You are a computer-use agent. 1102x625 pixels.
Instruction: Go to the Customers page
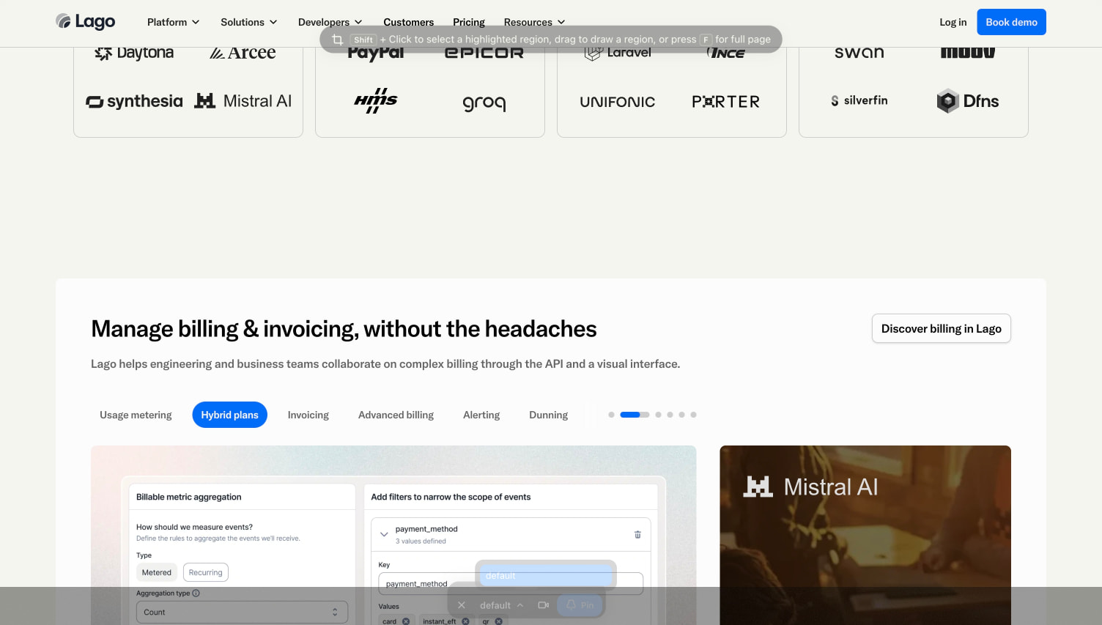click(x=409, y=22)
